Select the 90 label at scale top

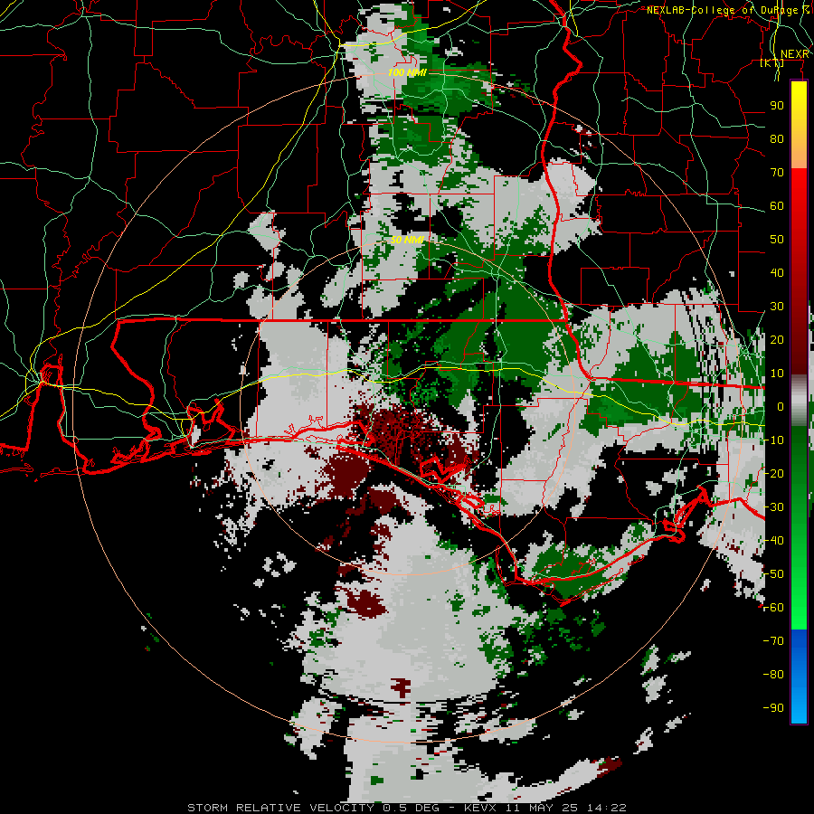coord(777,106)
